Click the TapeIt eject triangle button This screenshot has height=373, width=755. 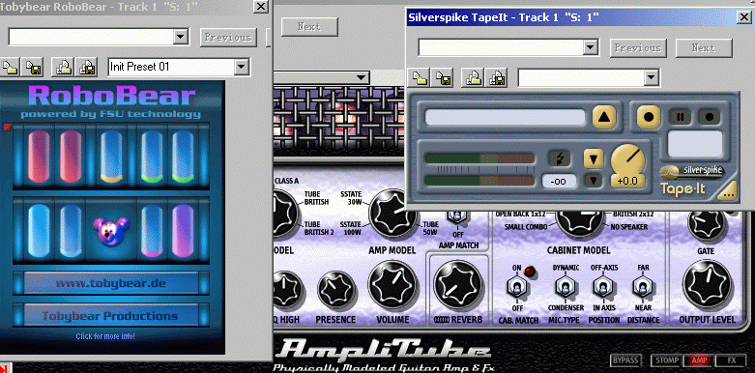coord(604,117)
